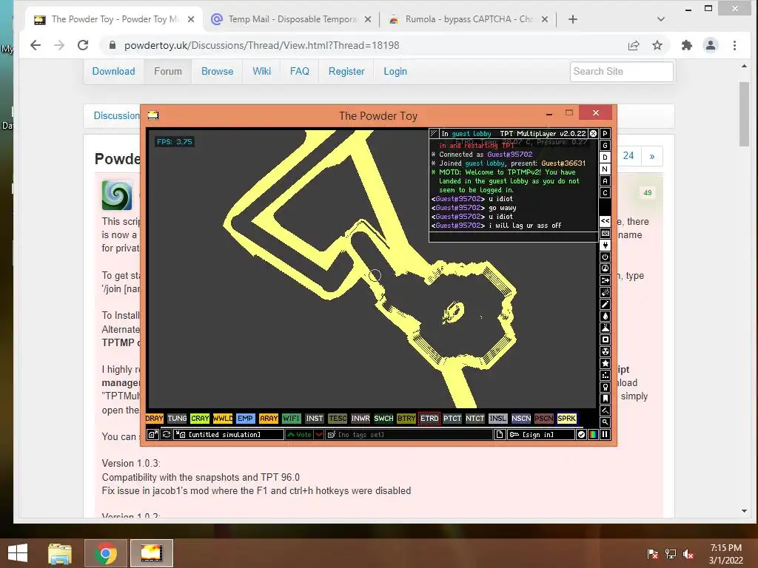
Task: Click the Login link
Action: (395, 72)
